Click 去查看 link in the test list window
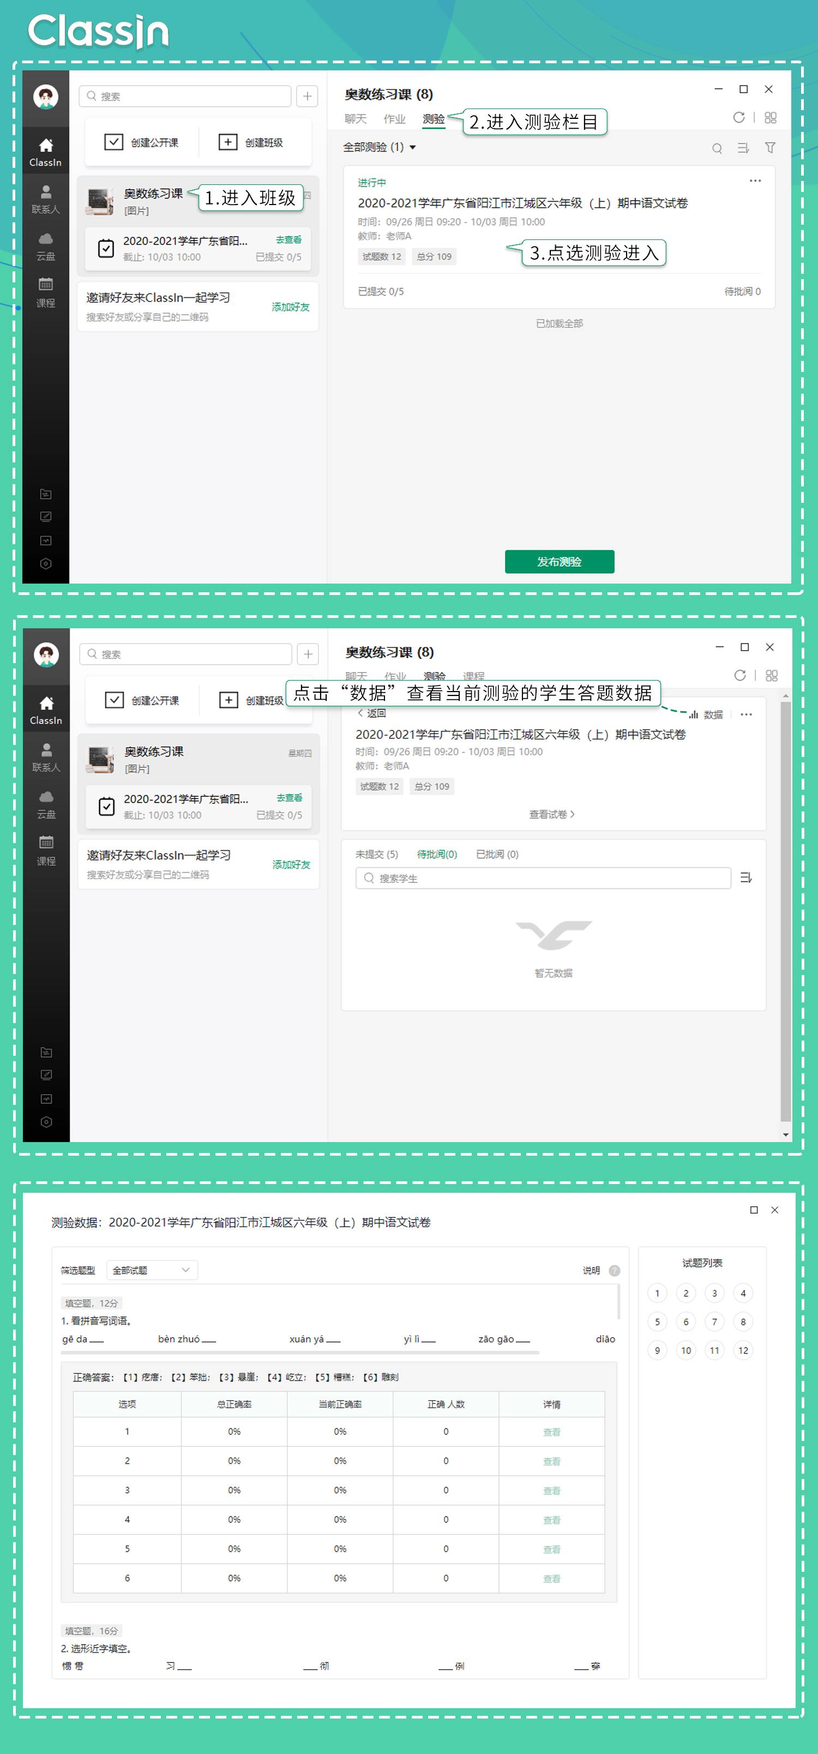 (289, 239)
